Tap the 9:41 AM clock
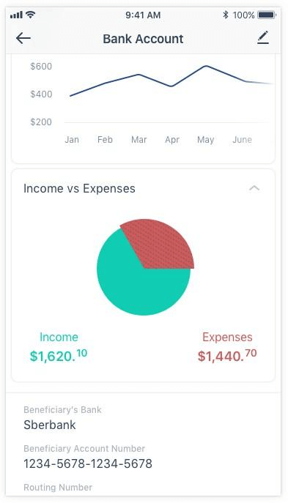This screenshot has height=503, width=288. [x=143, y=15]
